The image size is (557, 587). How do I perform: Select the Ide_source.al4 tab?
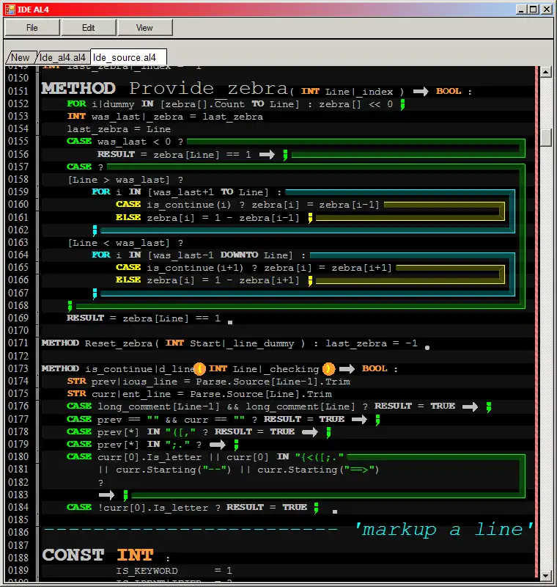(x=127, y=57)
